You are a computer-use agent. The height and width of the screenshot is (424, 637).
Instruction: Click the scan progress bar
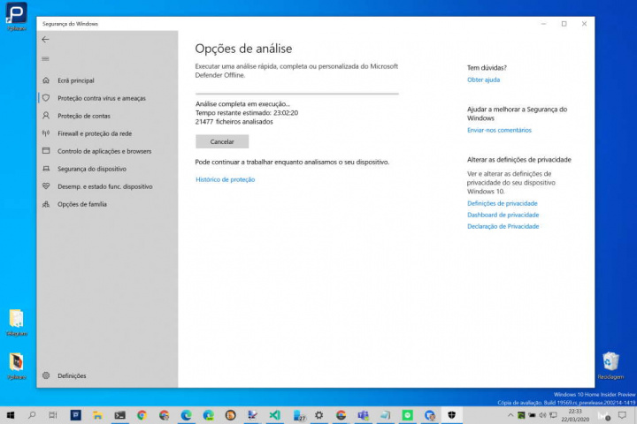pyautogui.click(x=296, y=93)
